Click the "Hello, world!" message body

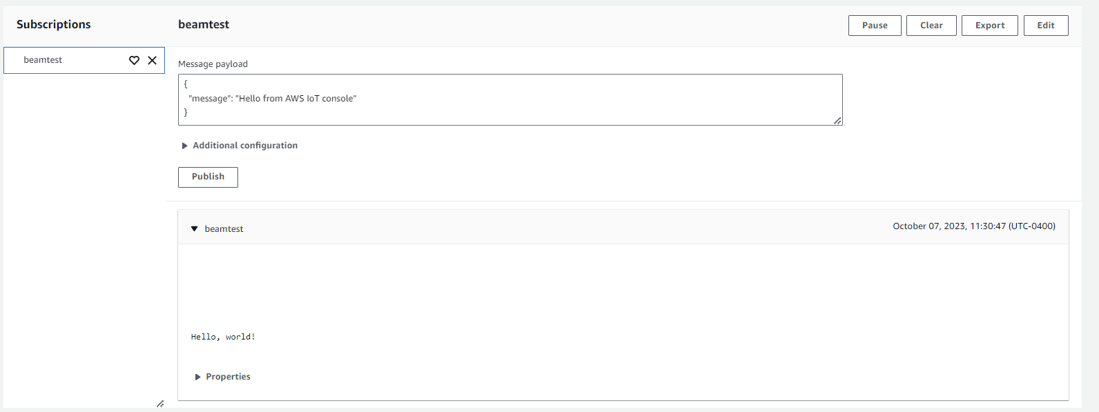pyautogui.click(x=223, y=337)
